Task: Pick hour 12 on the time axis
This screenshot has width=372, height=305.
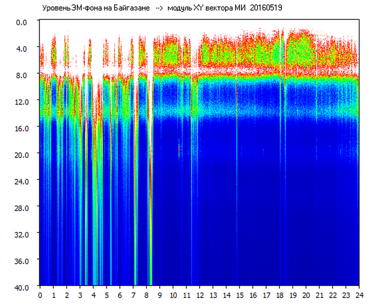Action: coord(200,295)
